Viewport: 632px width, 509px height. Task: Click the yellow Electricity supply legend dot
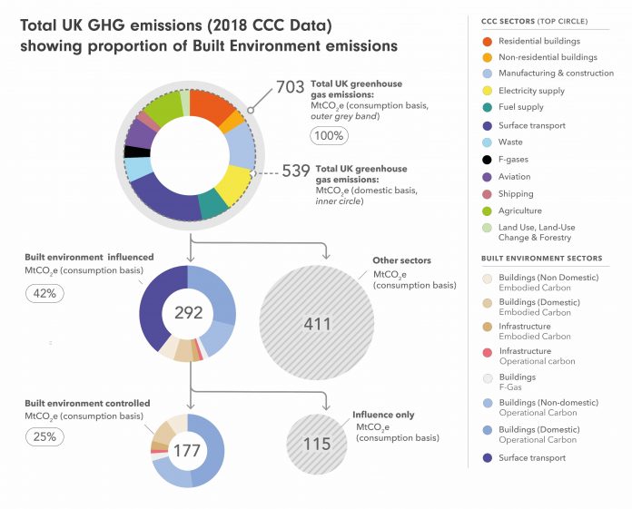pyautogui.click(x=488, y=91)
